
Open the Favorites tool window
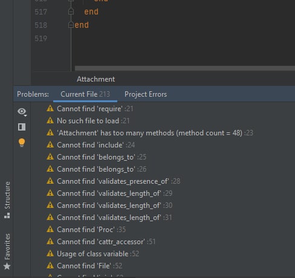coord(7,251)
